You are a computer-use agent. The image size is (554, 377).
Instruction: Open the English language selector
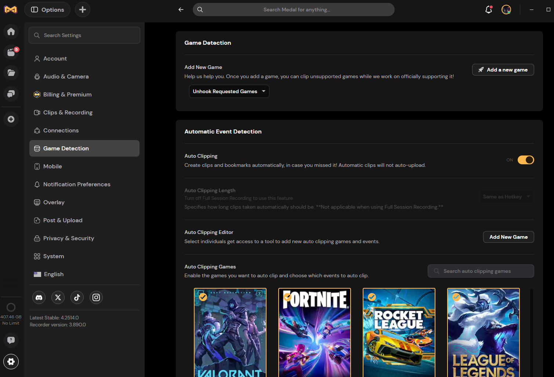84,274
